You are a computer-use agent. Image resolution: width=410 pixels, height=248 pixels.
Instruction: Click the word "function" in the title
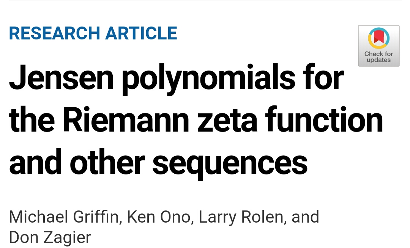point(324,120)
